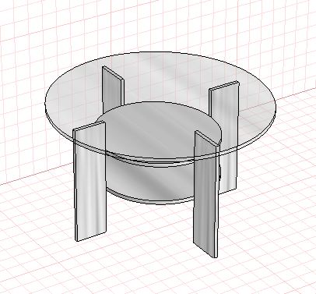Select the top edge of front-left leg
Screen dimensions: 316x294
point(90,126)
